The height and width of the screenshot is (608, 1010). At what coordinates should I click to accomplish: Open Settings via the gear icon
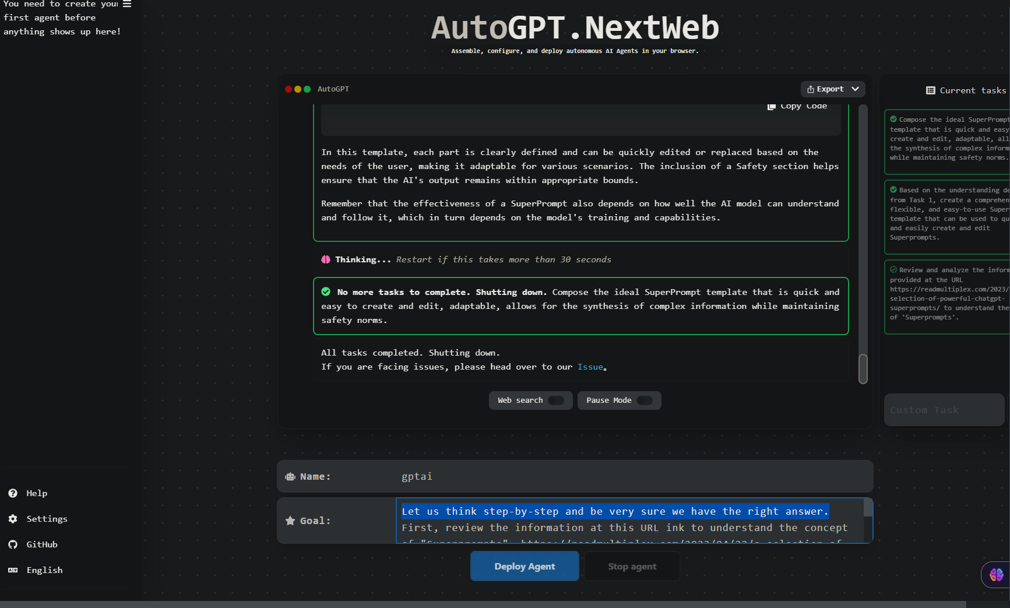[13, 519]
